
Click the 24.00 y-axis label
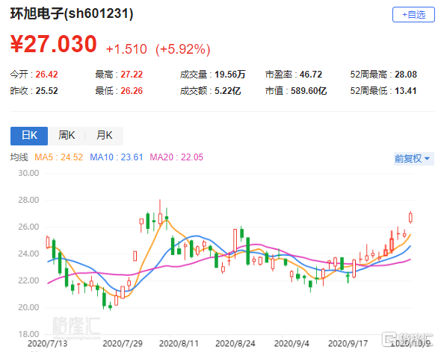28,254
